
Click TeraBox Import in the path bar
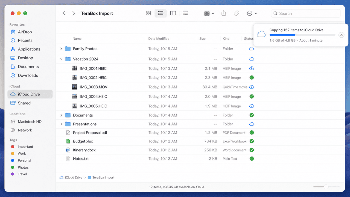101,178
